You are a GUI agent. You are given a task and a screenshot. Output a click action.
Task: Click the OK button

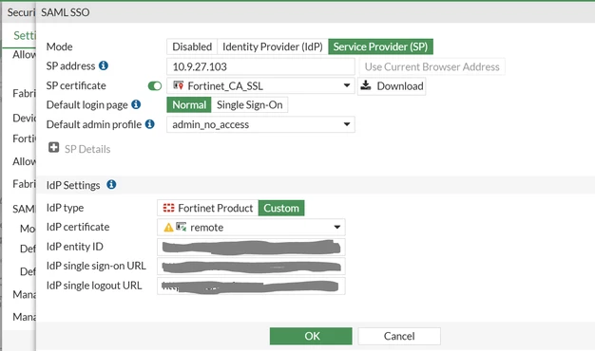tap(311, 336)
